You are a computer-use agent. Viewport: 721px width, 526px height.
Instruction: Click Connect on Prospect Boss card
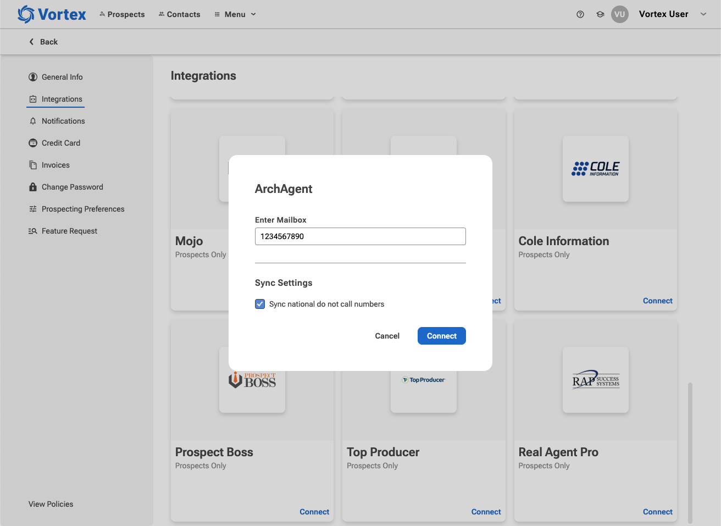point(314,512)
